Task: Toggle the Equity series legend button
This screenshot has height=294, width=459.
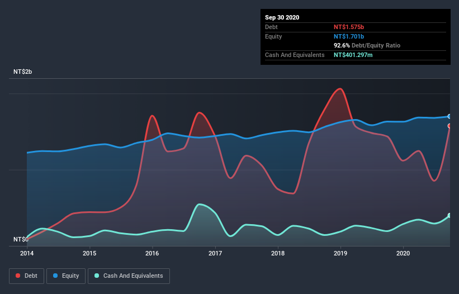Action: pyautogui.click(x=66, y=276)
